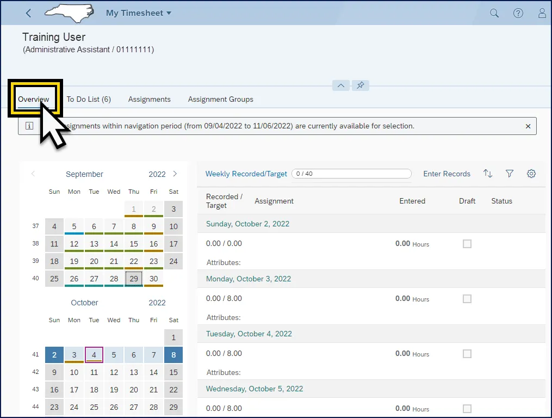Viewport: 552px width, 418px height.
Task: Click the back arrow in header
Action: pos(29,13)
